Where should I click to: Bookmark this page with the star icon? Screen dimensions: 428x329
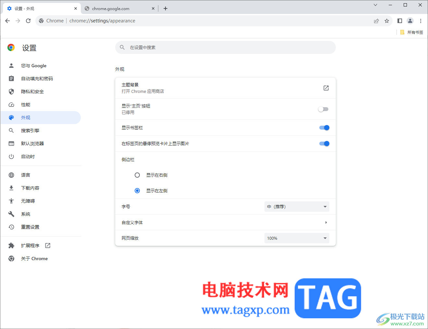387,21
